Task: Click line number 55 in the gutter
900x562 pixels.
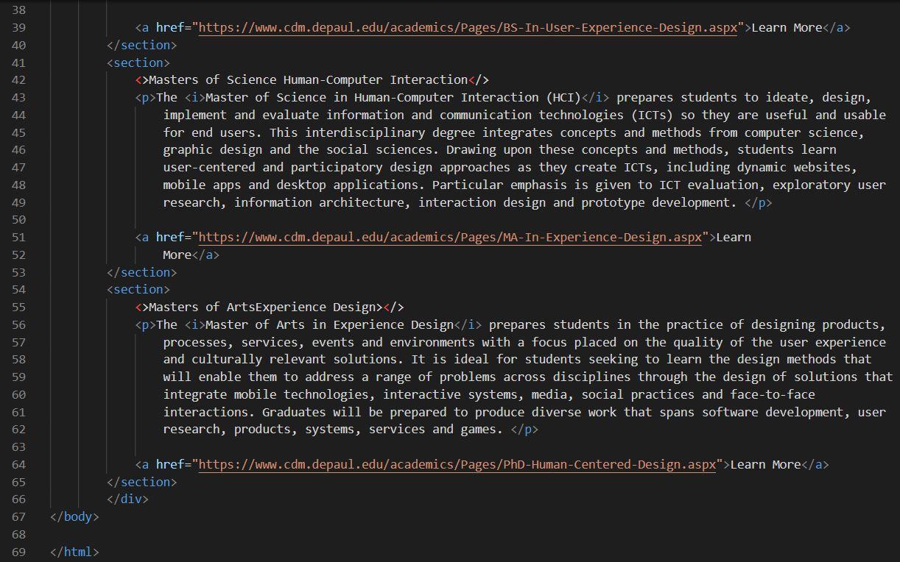Action: (x=19, y=307)
